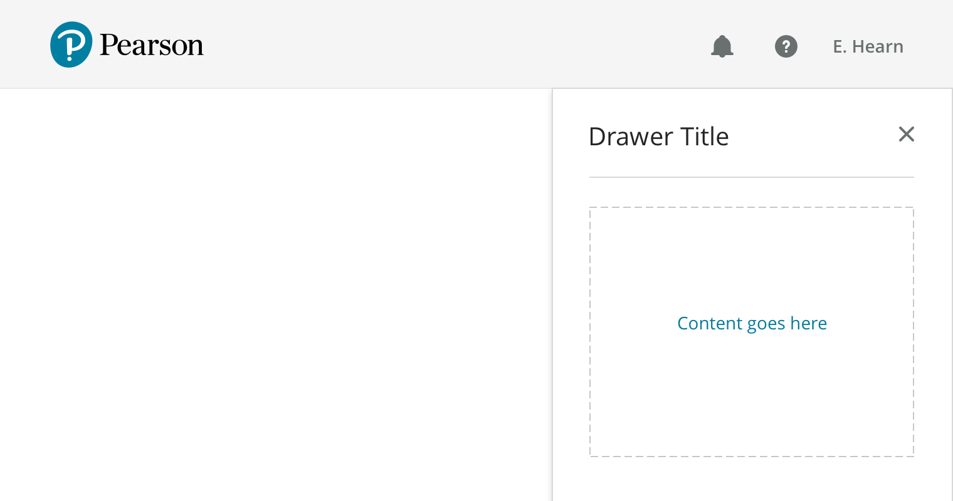This screenshot has width=953, height=501.
Task: Click the word "Hearn" in the username
Action: click(x=878, y=46)
